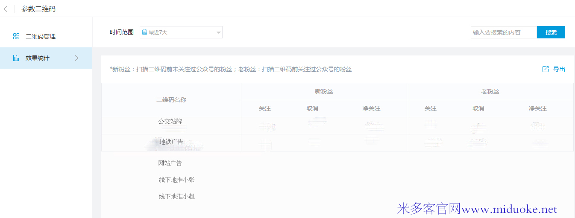575x218 pixels.
Task: Click the bar chart statistics icon
Action: pyautogui.click(x=16, y=58)
